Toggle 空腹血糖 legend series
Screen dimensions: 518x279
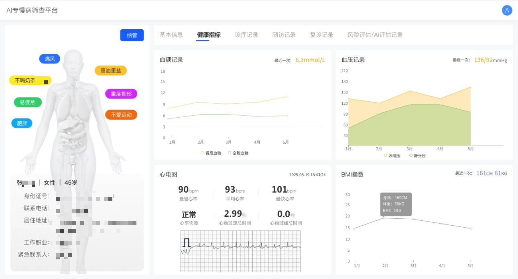238,153
